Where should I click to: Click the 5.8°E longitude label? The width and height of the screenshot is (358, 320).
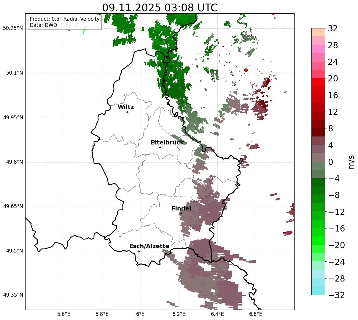pos(102,314)
